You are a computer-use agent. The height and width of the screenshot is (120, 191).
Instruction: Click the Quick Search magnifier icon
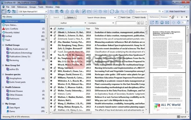(x=160, y=11)
